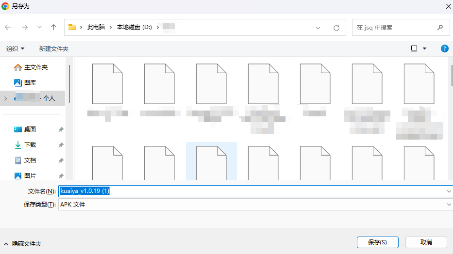Click the blue Help question-mark icon

click(x=444, y=48)
